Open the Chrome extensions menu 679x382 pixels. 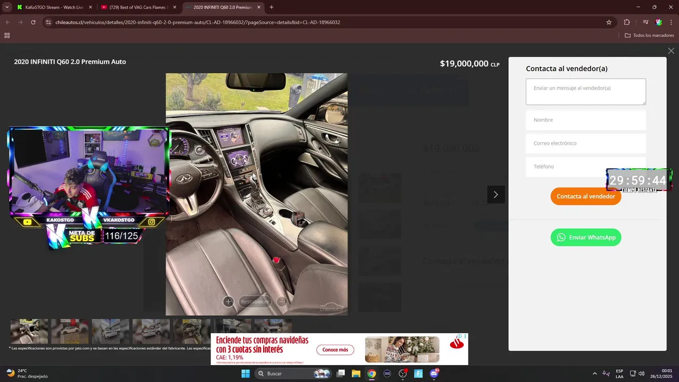[x=627, y=22]
